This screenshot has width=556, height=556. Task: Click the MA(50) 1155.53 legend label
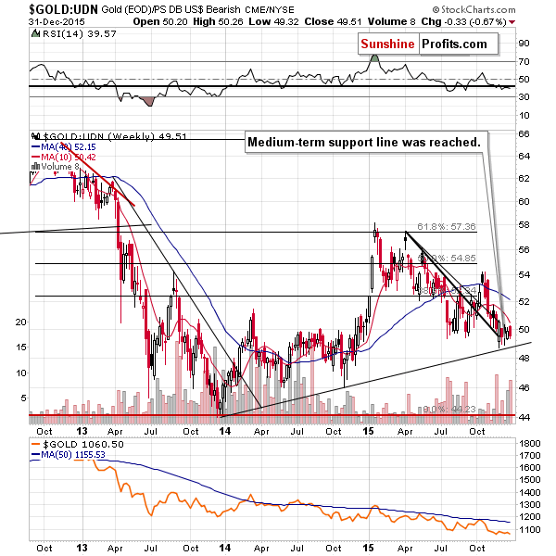(73, 455)
